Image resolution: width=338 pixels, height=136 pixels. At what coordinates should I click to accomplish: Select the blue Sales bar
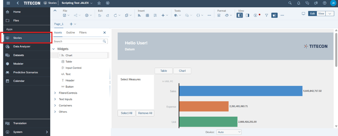pyautogui.click(x=241, y=91)
